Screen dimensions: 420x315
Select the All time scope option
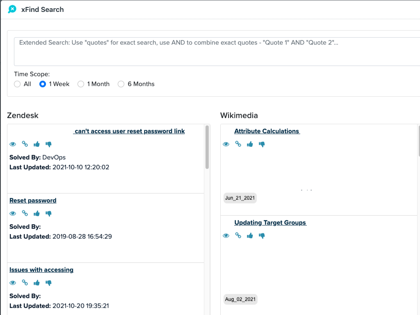click(17, 84)
